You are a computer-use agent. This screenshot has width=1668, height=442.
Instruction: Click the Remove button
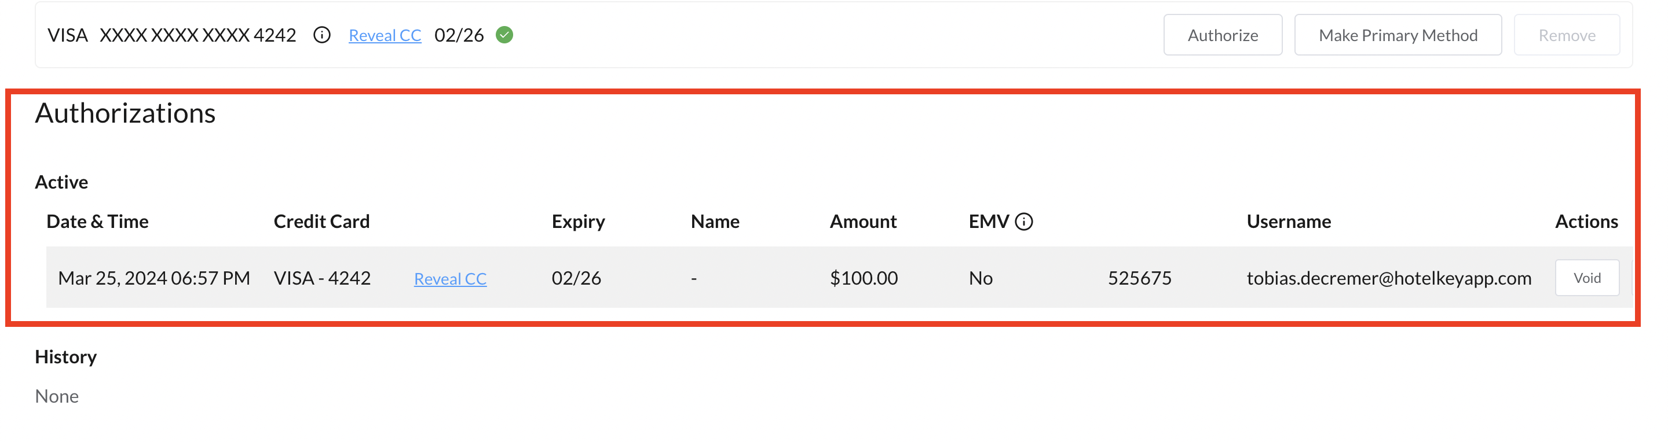click(1566, 35)
